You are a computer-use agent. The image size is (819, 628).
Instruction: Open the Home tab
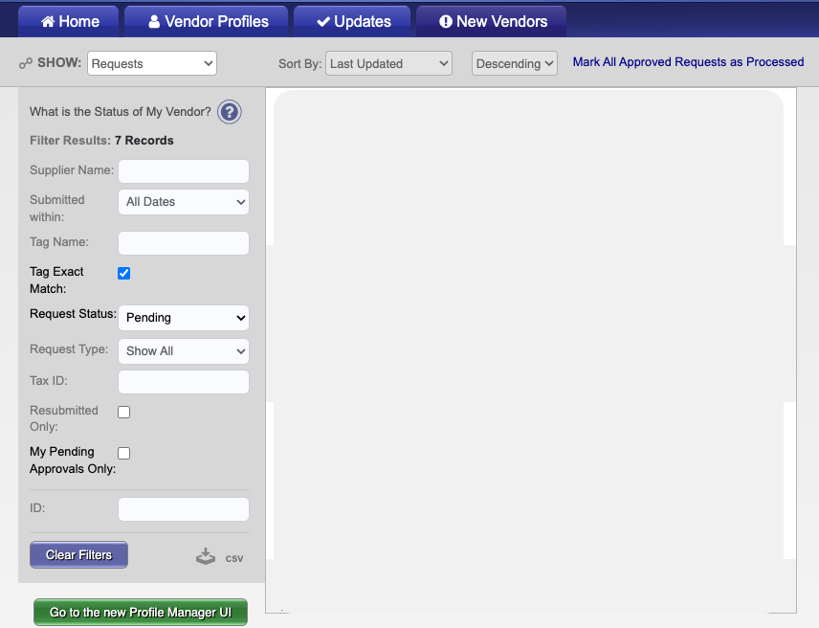coord(69,21)
